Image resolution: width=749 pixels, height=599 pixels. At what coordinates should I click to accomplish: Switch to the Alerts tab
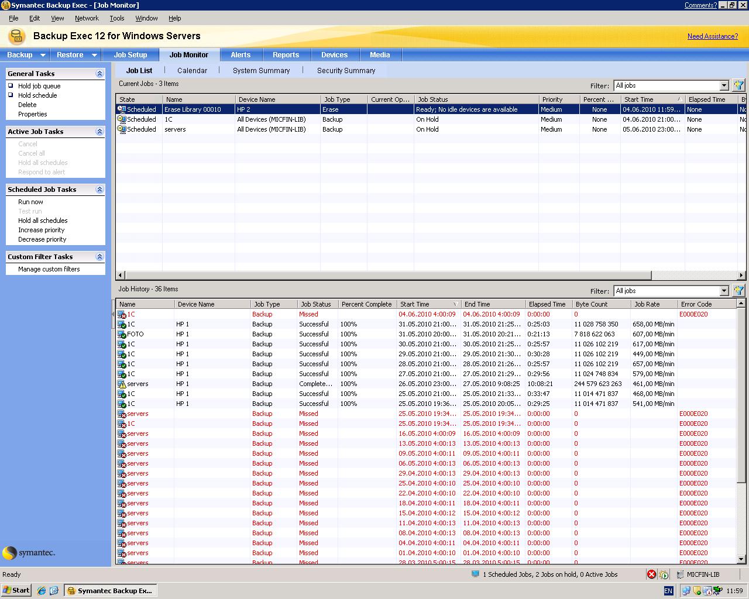[240, 55]
